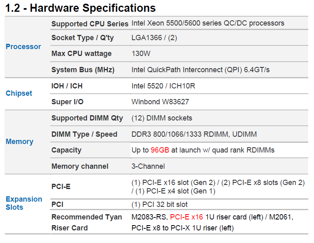This screenshot has width=314, height=243.
Task: Click the Intel 5520 / ICH10R value
Action: click(x=163, y=86)
